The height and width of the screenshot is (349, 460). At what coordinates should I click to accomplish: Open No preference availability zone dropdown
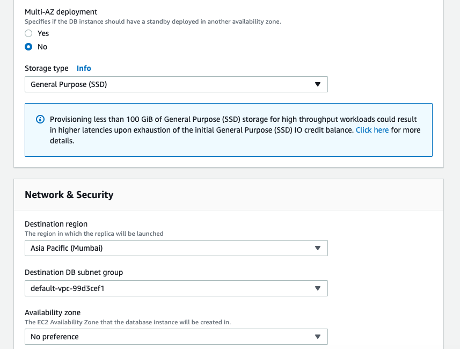pyautogui.click(x=176, y=337)
